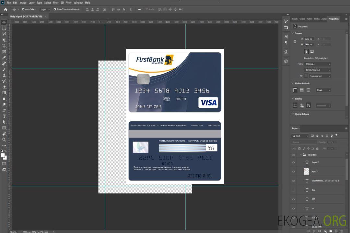Select the Path Selection tool
350x233 pixels.
pyautogui.click(x=4, y=122)
